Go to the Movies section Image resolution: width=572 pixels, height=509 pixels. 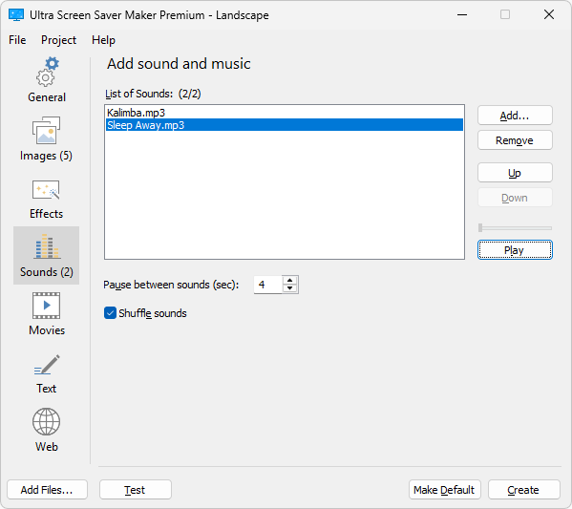(x=47, y=313)
